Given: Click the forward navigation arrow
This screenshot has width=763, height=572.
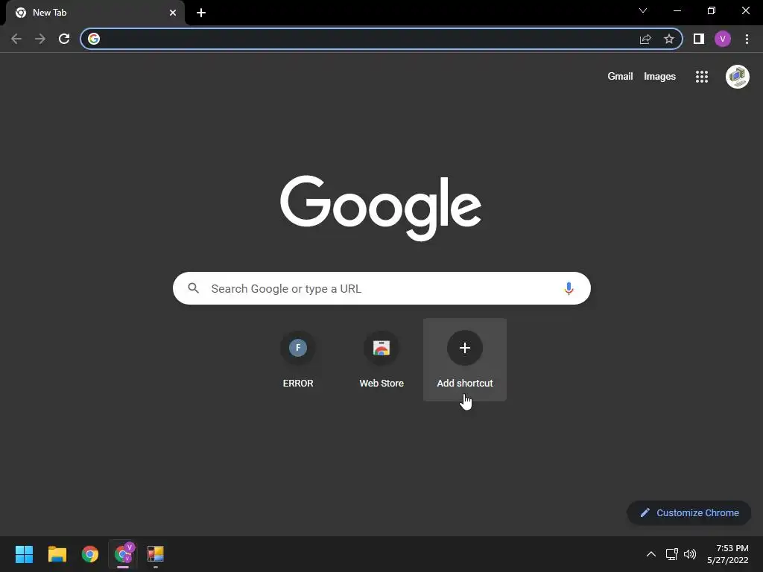Looking at the screenshot, I should (x=40, y=39).
